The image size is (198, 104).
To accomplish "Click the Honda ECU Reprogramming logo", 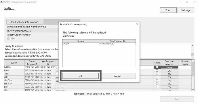I will [9, 9].
